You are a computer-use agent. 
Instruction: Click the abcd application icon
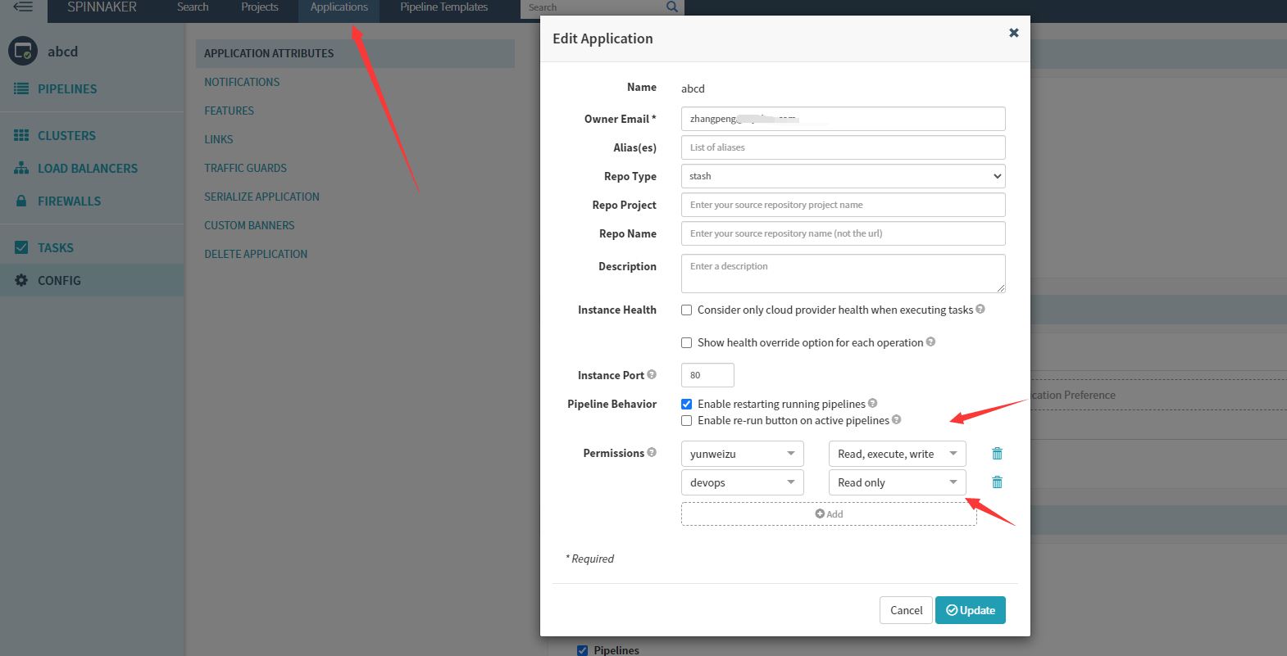(23, 52)
